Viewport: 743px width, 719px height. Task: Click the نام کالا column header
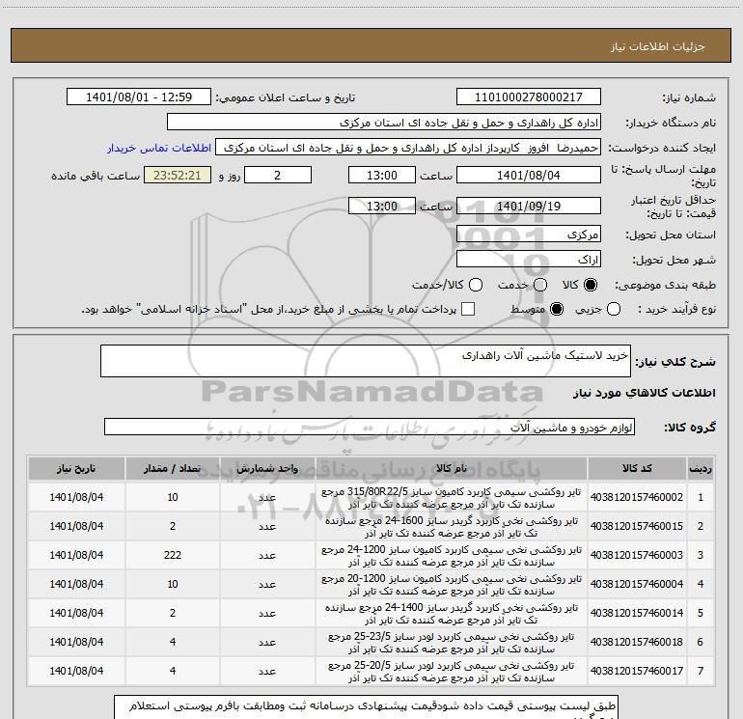[452, 469]
